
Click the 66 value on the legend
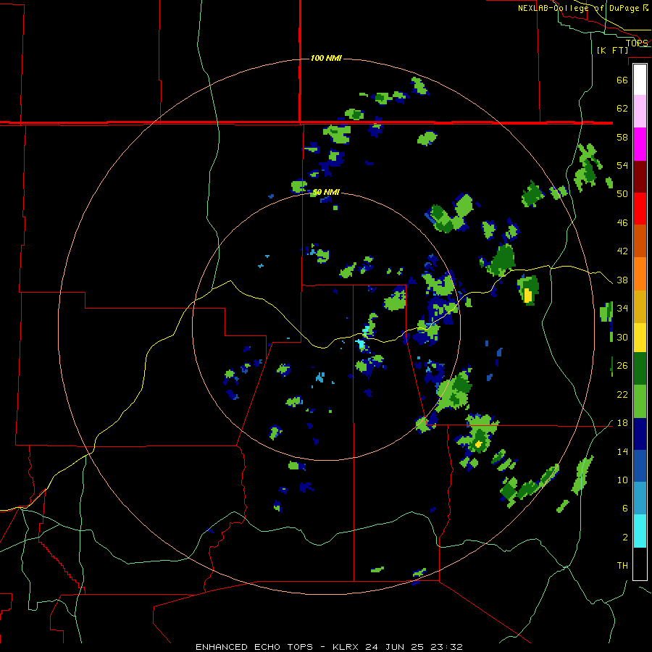tap(622, 80)
